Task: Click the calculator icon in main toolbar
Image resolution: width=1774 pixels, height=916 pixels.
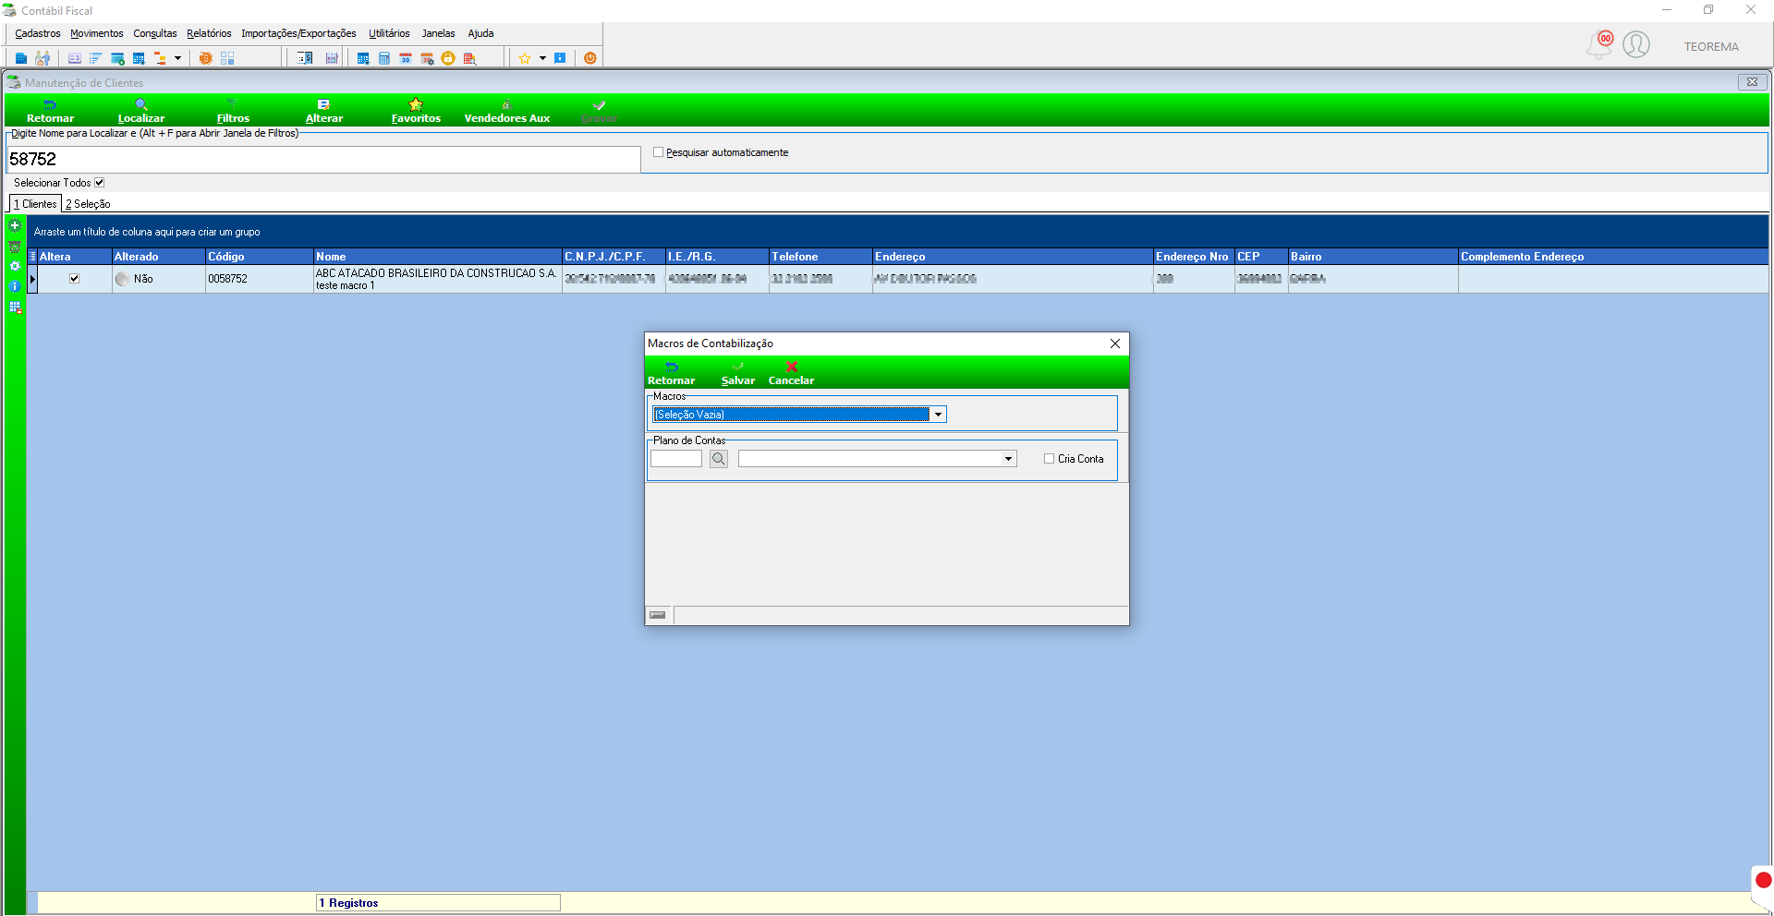Action: (384, 58)
